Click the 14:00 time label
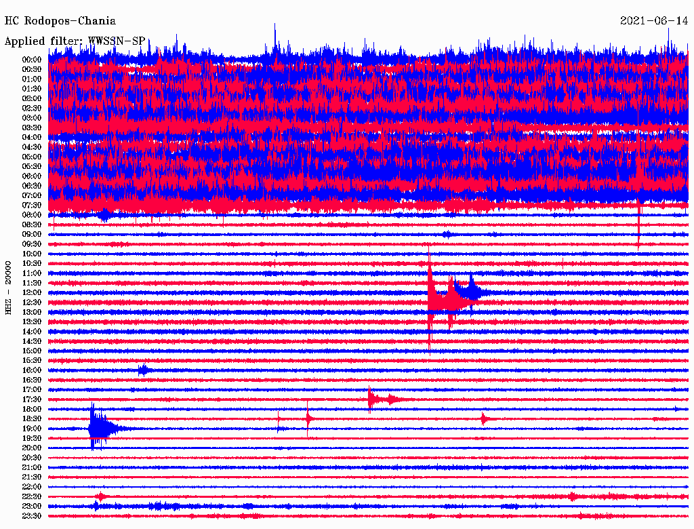This screenshot has width=694, height=529. tap(32, 332)
